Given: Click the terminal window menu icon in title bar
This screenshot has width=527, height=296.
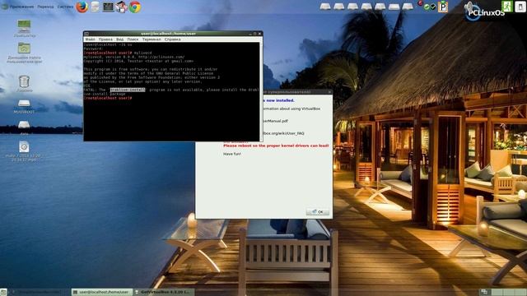Looking at the screenshot, I should [x=86, y=34].
